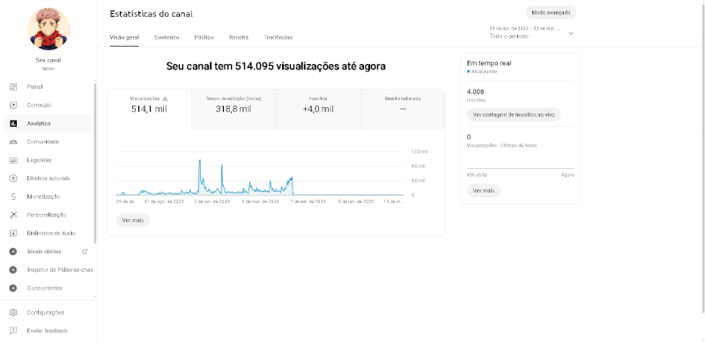
Task: Open Direitos autorais in the sidebar
Action: 48,179
